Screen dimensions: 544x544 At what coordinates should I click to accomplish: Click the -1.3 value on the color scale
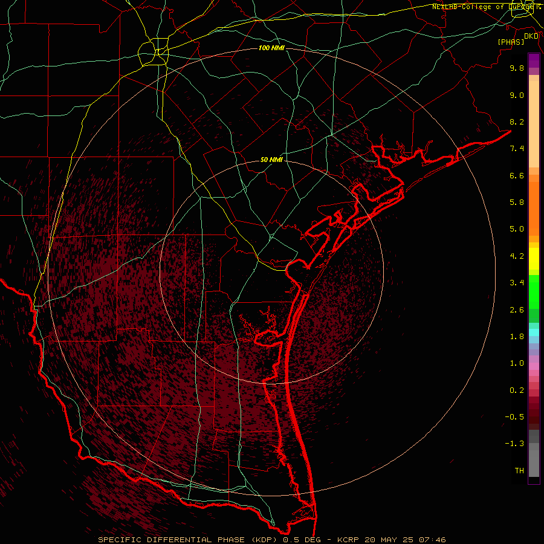tap(514, 444)
